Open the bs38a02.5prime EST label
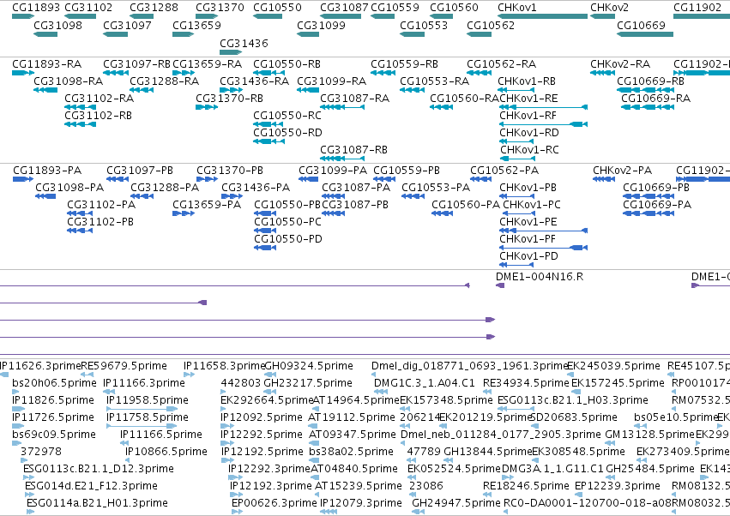730x516 pixels. pyautogui.click(x=351, y=452)
